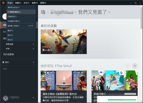
Task: Click the notification bell icon
Action: 3,62
